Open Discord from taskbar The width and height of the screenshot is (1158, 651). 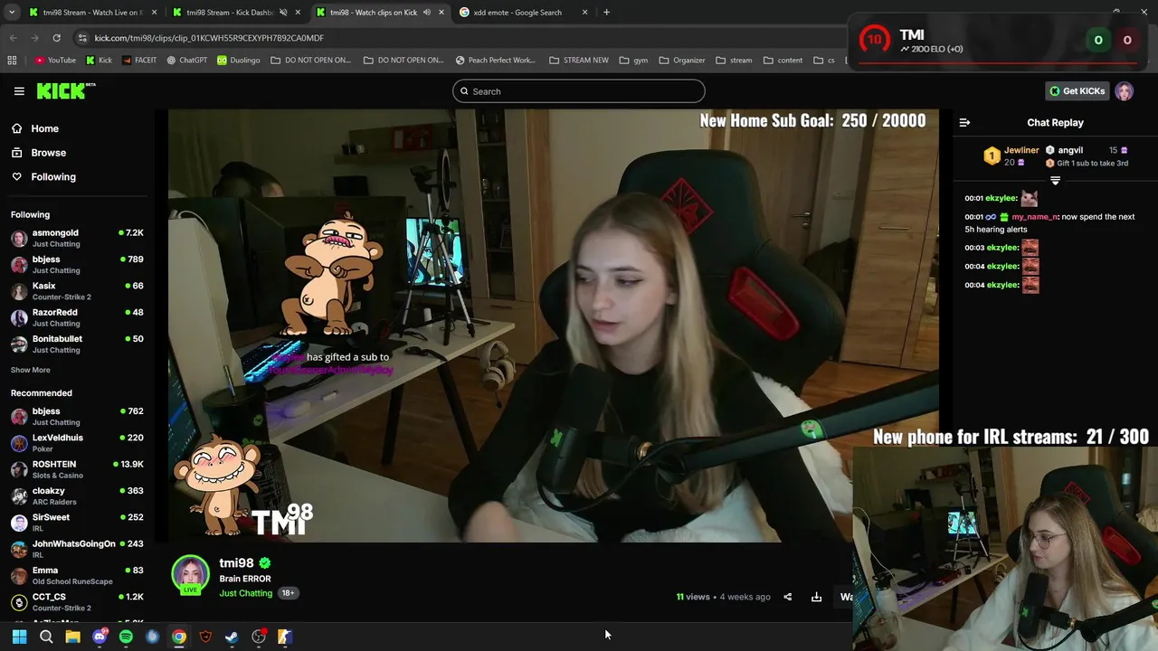pyautogui.click(x=100, y=637)
